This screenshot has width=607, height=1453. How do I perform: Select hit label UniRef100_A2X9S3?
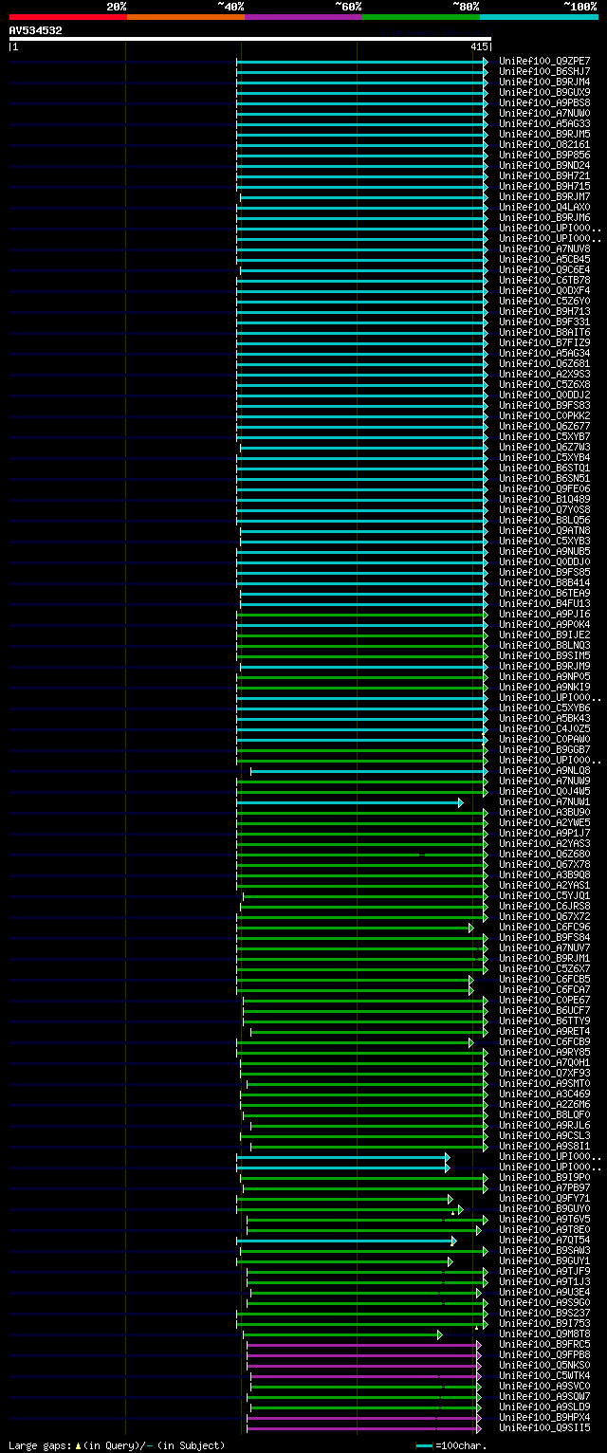[x=544, y=374]
